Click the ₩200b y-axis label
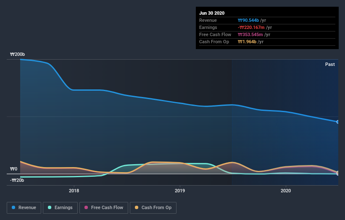The image size is (345, 220). [x=17, y=54]
